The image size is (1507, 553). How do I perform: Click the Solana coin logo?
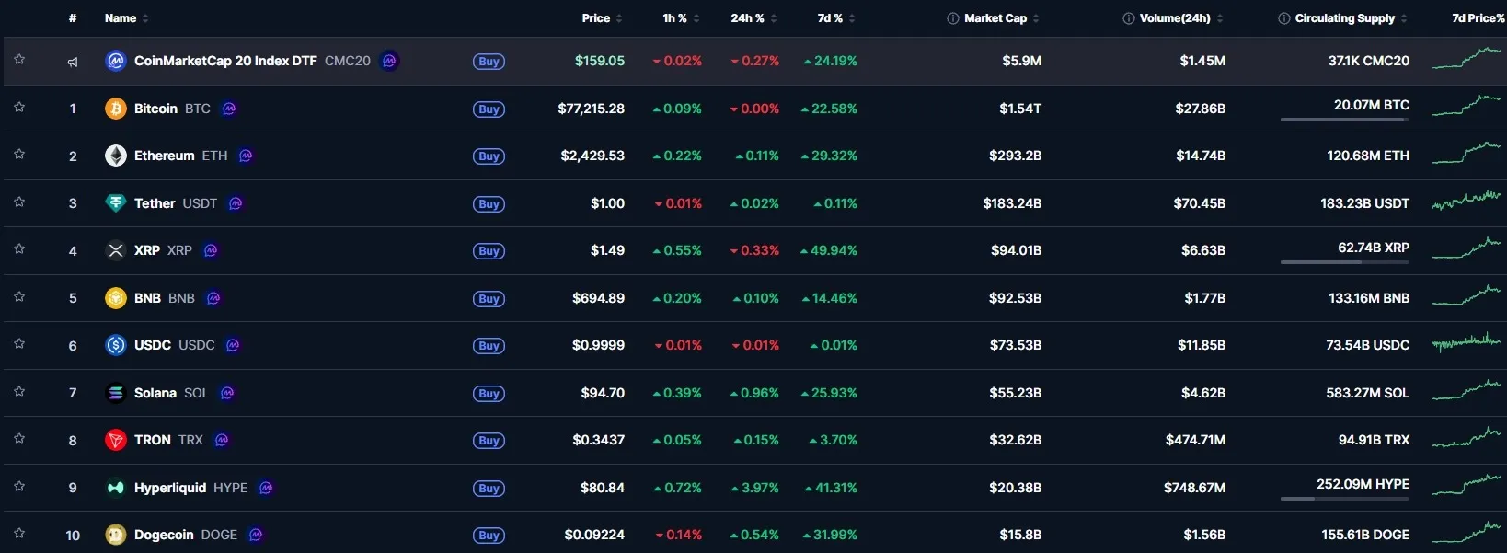tap(115, 393)
